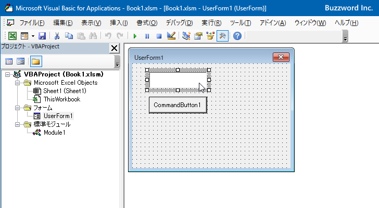Open the 挿入(I) menu

pyautogui.click(x=119, y=23)
